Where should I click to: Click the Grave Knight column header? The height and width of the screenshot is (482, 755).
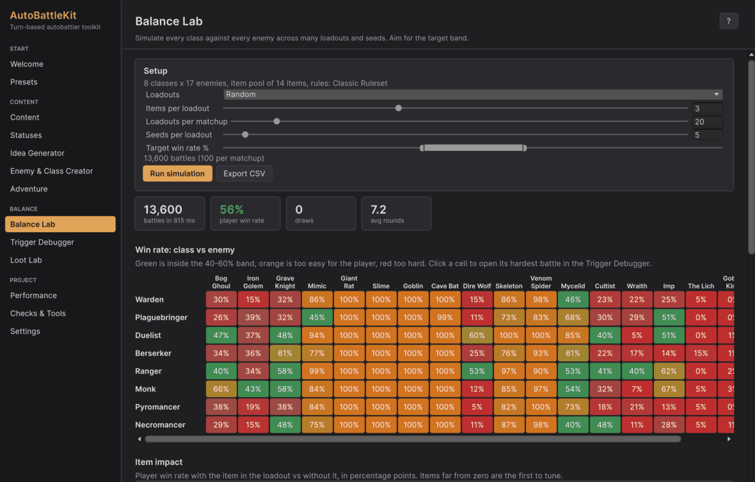click(285, 282)
